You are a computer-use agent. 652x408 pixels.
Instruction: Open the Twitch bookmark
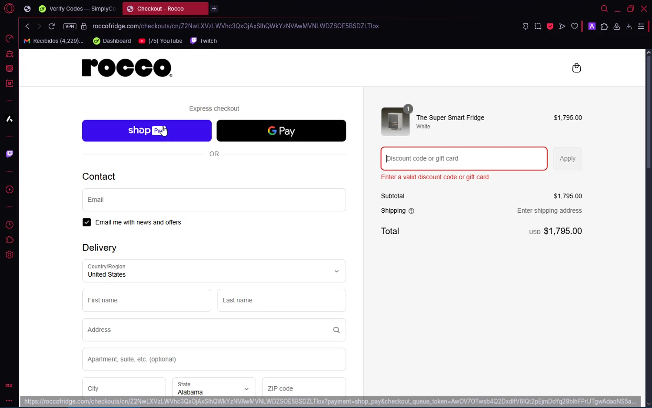point(203,41)
